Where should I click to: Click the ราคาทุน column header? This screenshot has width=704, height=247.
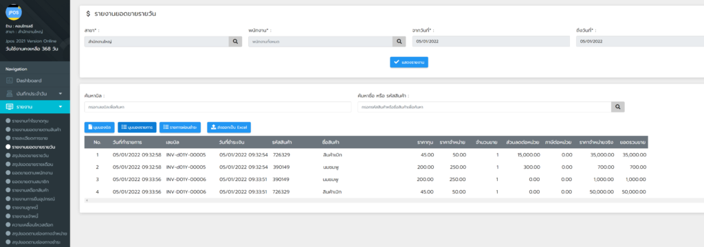[425, 142]
